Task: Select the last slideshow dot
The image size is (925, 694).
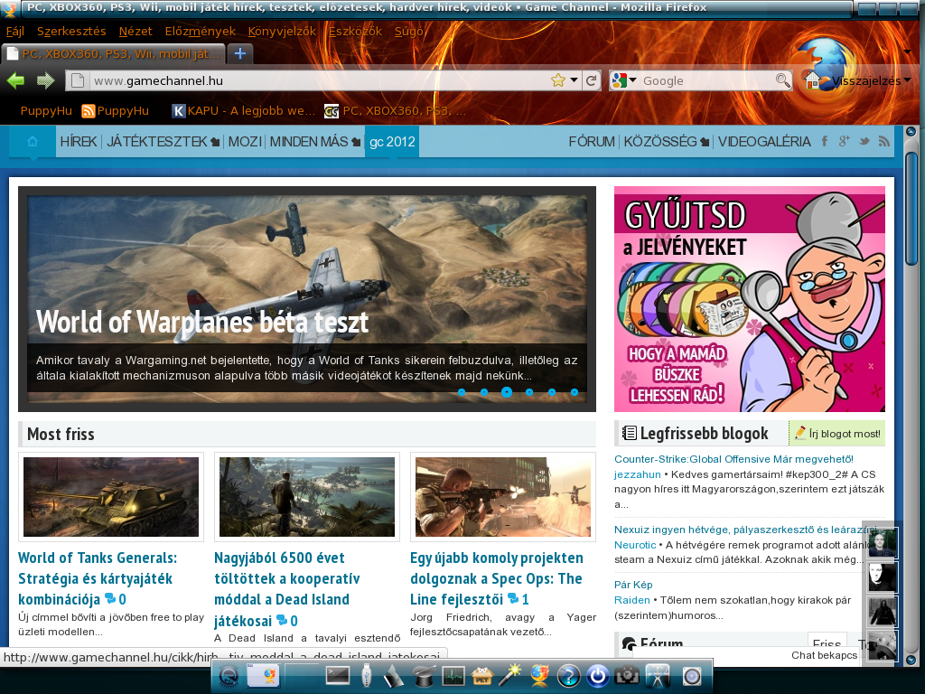Action: coord(574,392)
